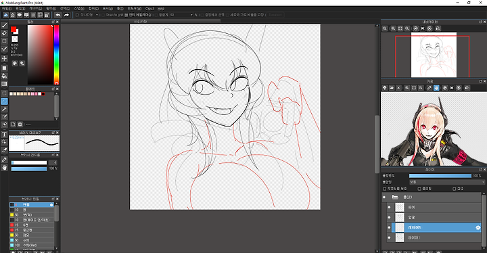
Task: Open the Cloud menu
Action: click(x=149, y=9)
